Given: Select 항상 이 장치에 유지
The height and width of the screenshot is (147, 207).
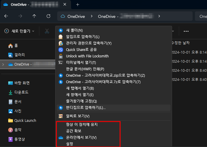Looking at the screenshot, I should (114, 124).
